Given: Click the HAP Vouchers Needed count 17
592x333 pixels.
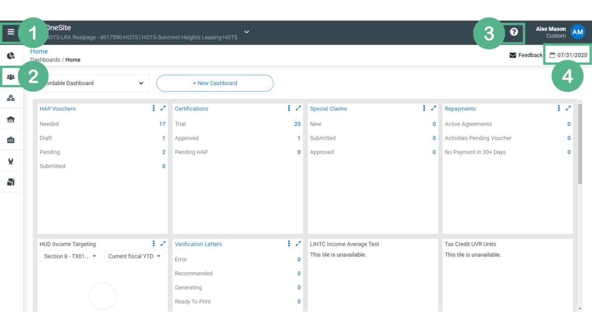Looking at the screenshot, I should coord(162,124).
